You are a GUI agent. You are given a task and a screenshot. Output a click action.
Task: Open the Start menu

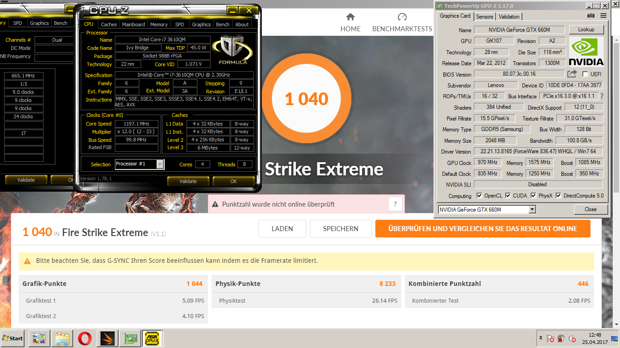point(13,338)
